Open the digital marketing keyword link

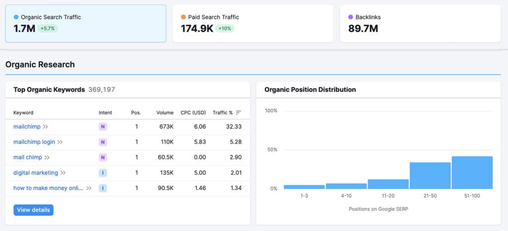(x=36, y=173)
